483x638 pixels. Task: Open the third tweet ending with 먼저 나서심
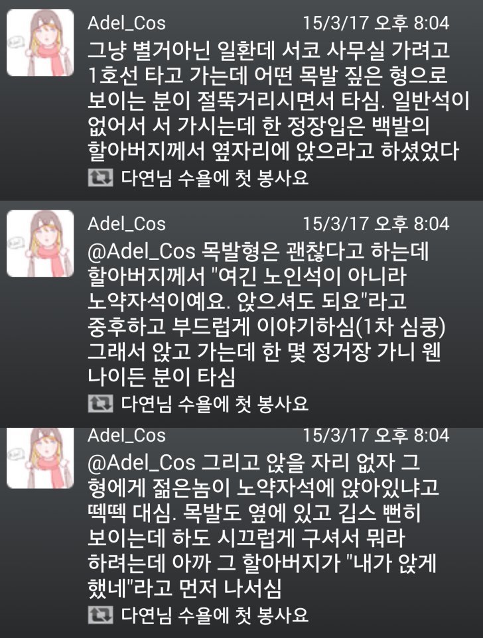(x=263, y=526)
